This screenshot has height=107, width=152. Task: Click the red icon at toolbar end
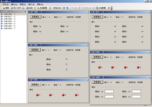[109, 8]
